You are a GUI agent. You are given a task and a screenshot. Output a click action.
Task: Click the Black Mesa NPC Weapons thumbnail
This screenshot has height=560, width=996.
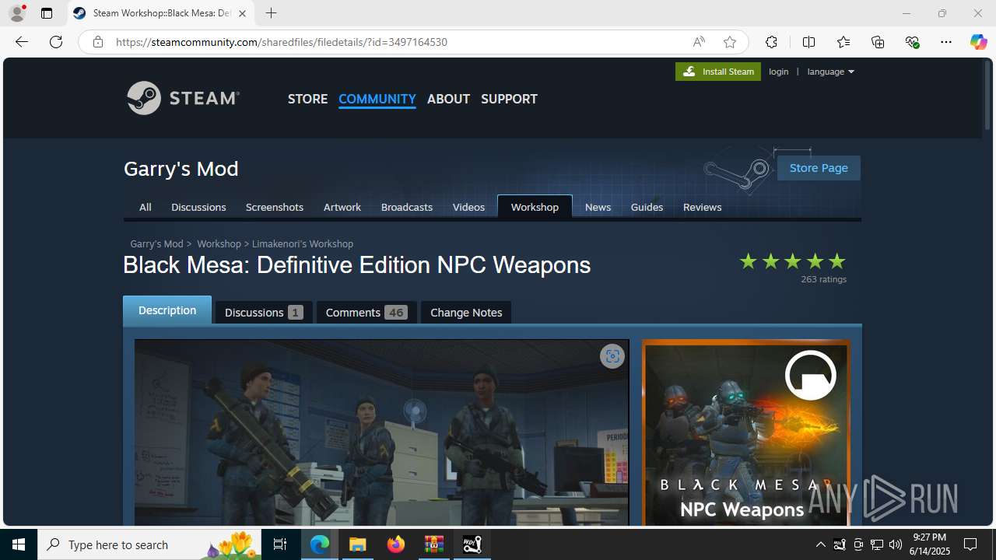745,432
